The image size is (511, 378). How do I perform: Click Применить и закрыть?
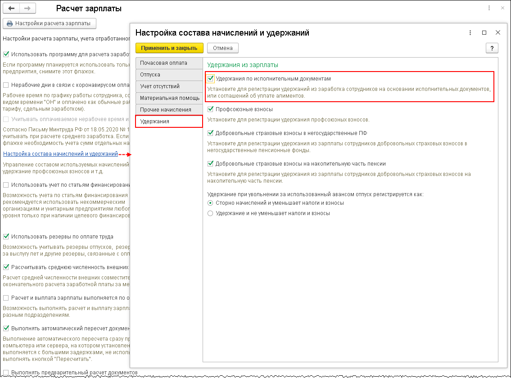169,48
